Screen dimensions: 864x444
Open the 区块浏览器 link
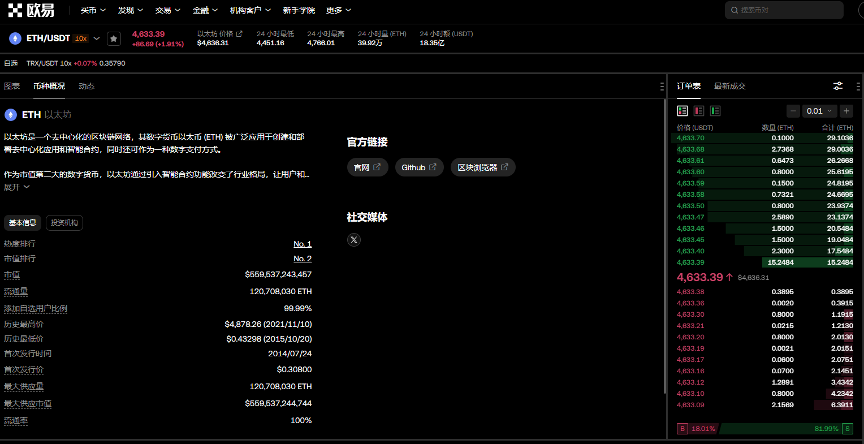pyautogui.click(x=483, y=167)
